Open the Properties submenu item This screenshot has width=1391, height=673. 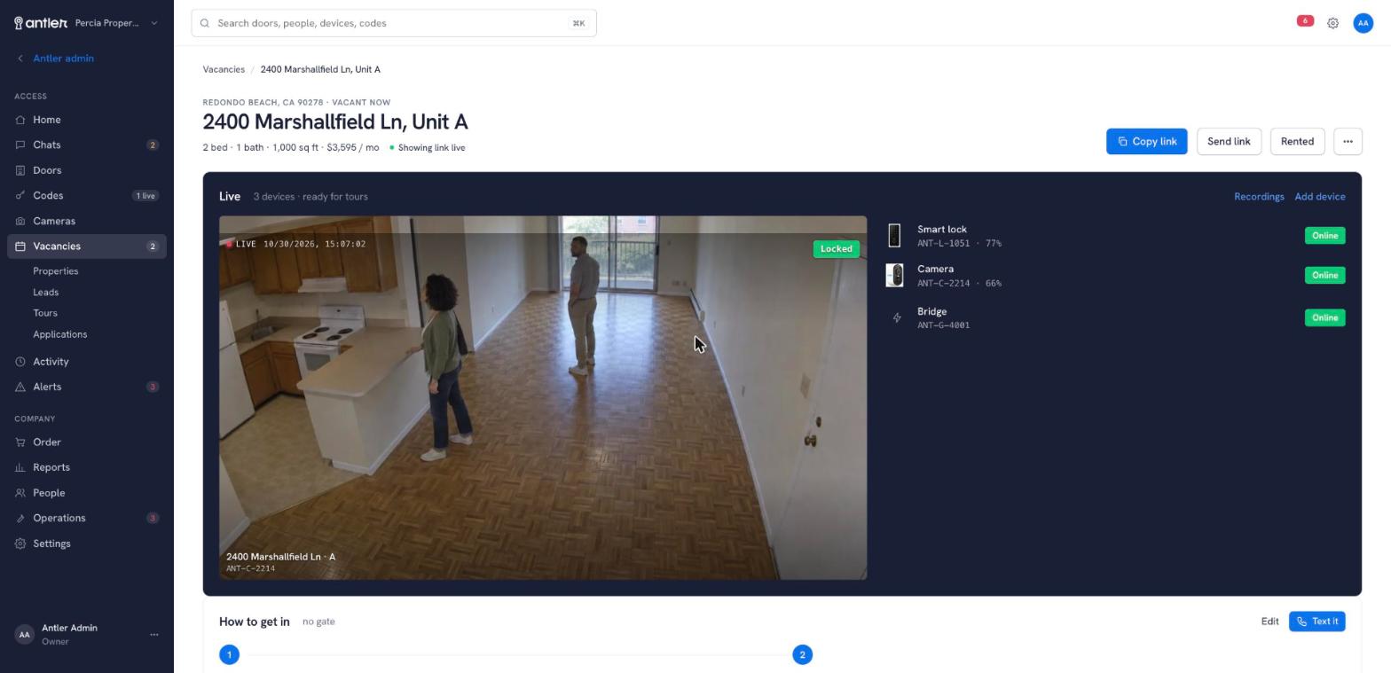pos(56,271)
